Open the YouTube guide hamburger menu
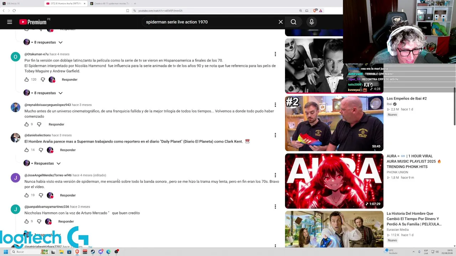 click(x=10, y=22)
